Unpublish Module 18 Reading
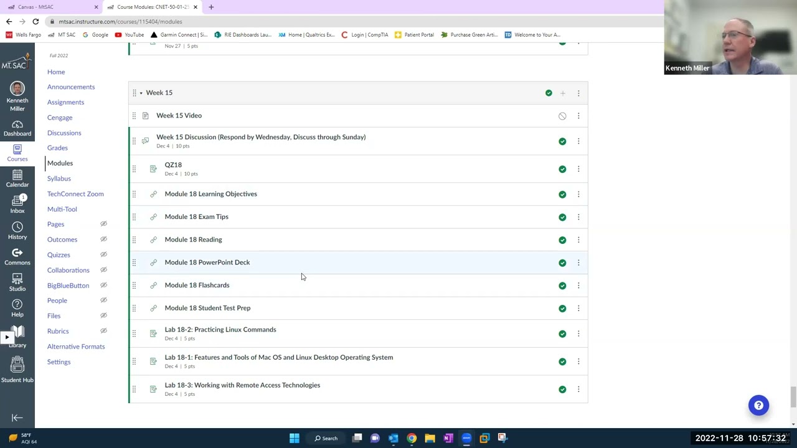 562,240
